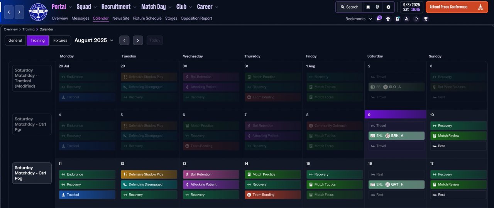Open the Opposition Report tab

196,18
